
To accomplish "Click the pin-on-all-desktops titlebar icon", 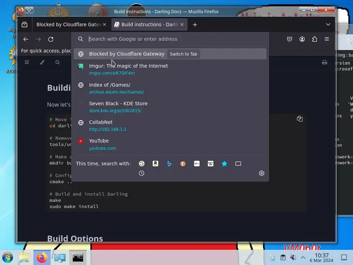I will tap(29, 10).
